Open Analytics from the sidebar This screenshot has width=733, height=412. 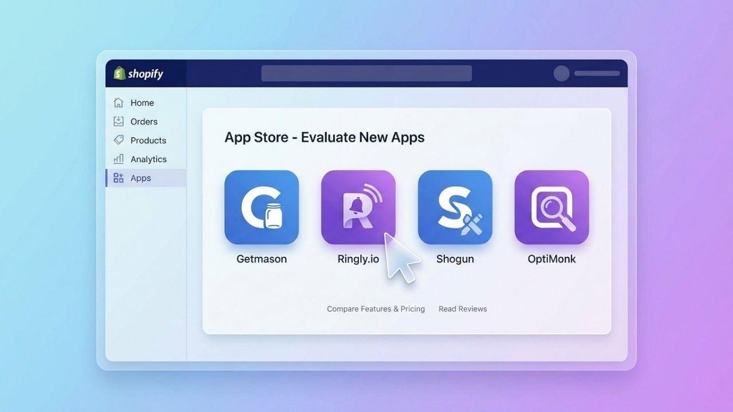click(146, 159)
